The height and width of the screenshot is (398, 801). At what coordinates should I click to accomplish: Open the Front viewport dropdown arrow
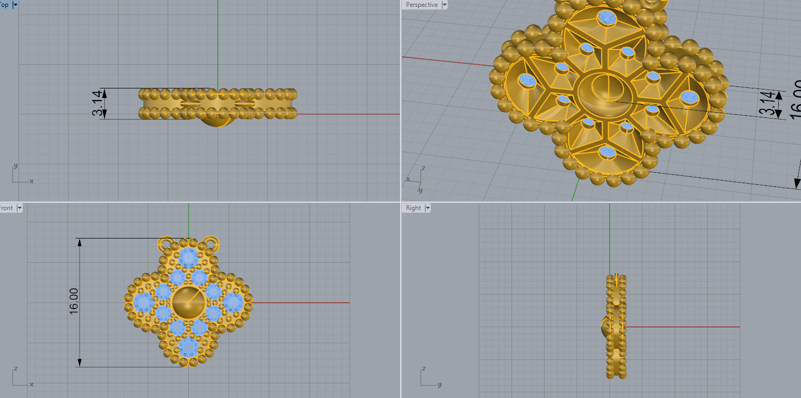(20, 208)
